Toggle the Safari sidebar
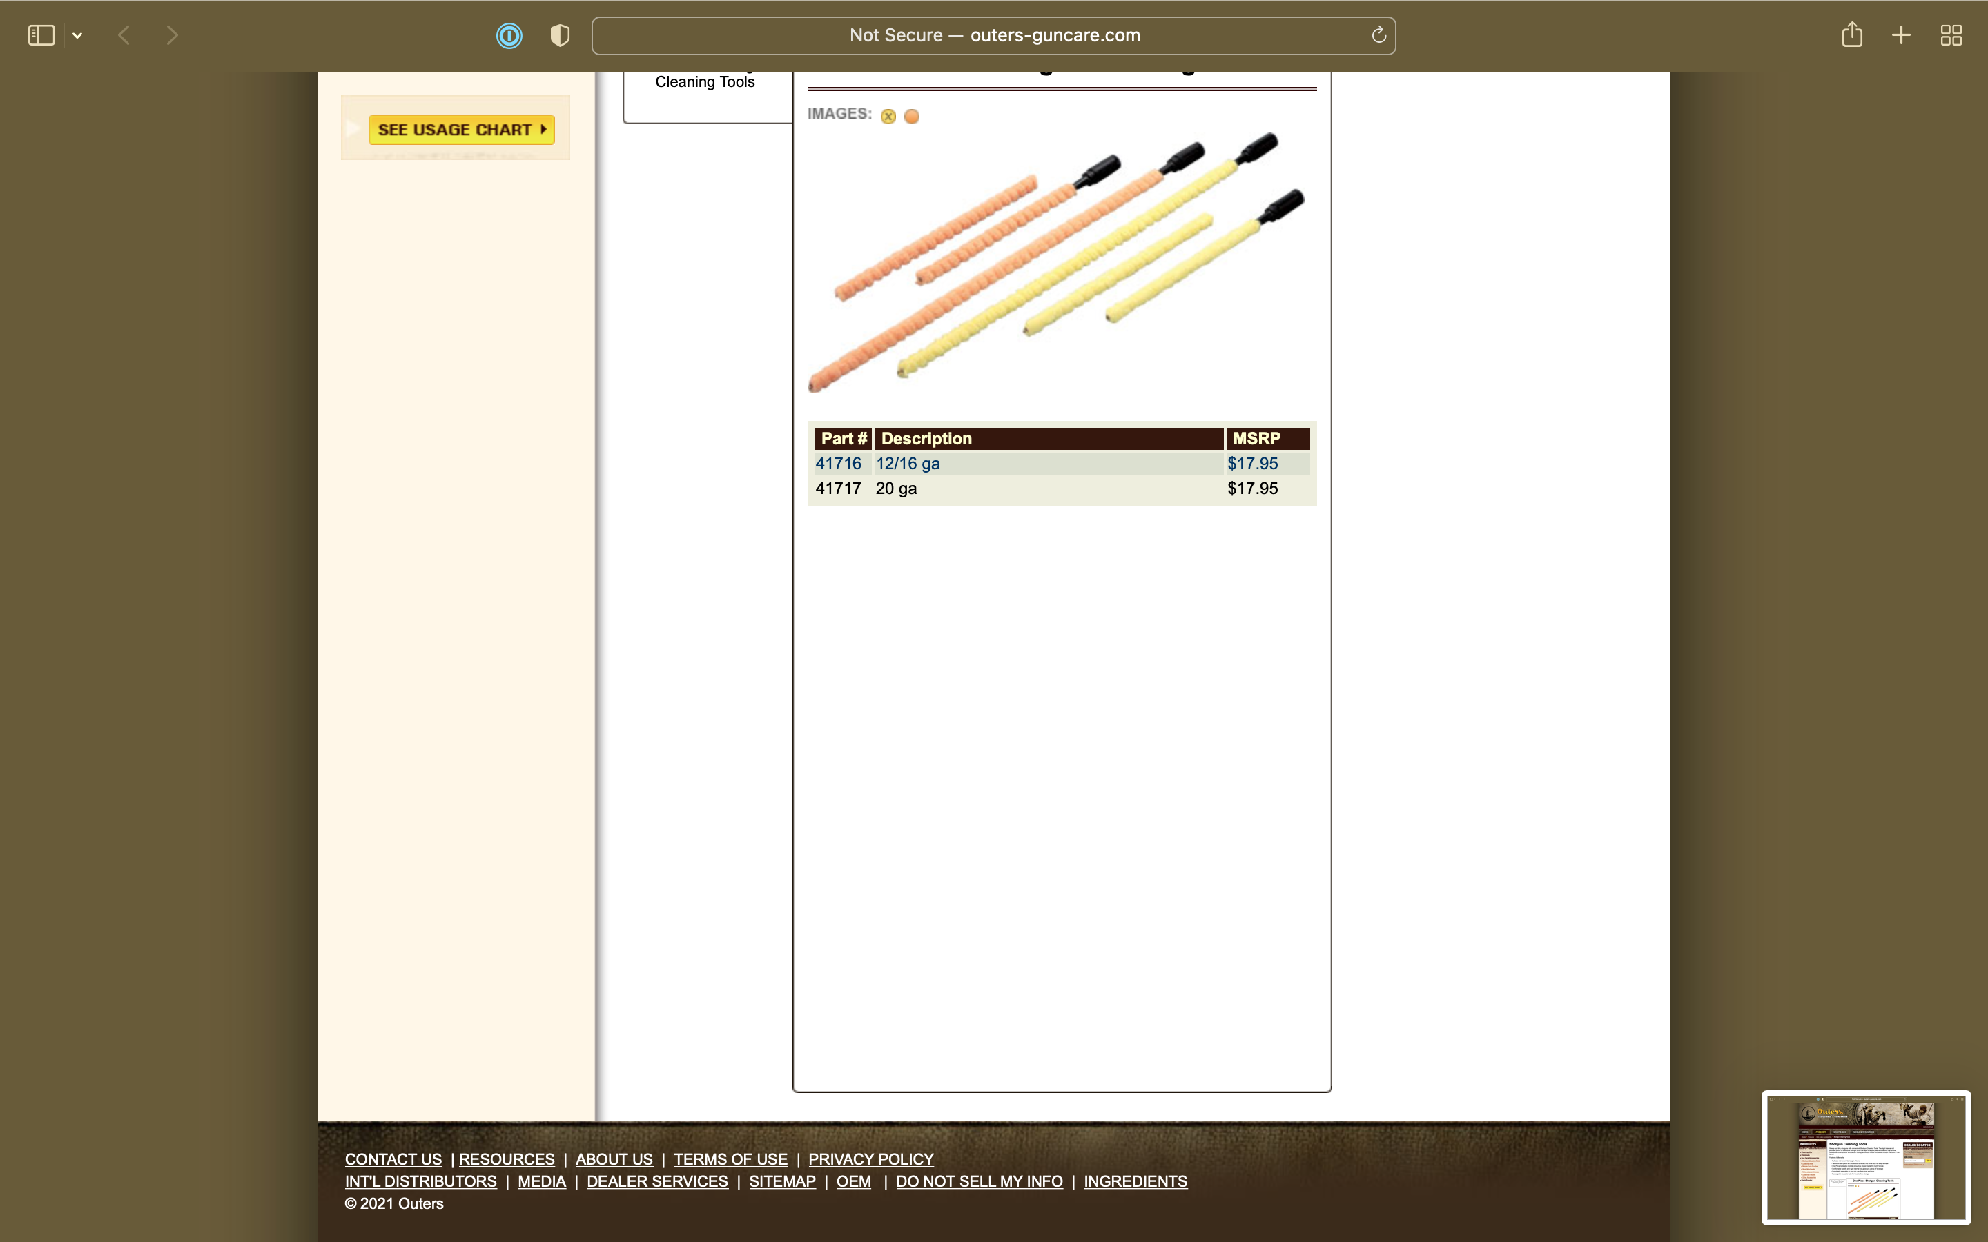The width and height of the screenshot is (1988, 1242). [41, 35]
